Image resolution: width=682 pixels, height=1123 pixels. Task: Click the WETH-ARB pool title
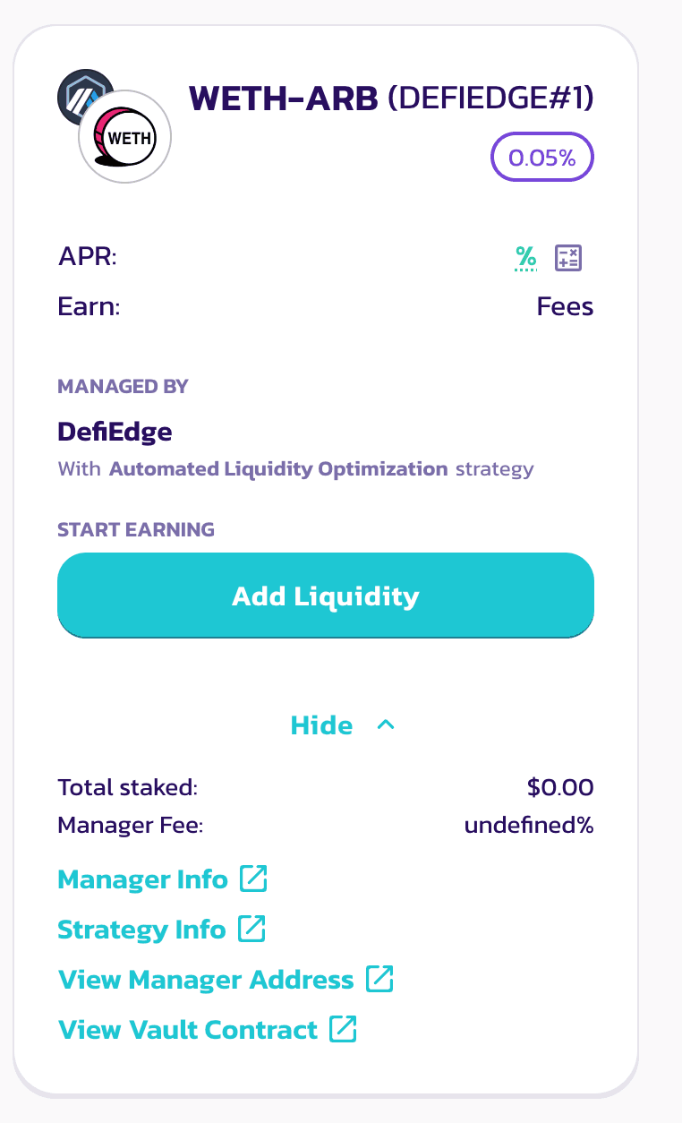tap(284, 100)
